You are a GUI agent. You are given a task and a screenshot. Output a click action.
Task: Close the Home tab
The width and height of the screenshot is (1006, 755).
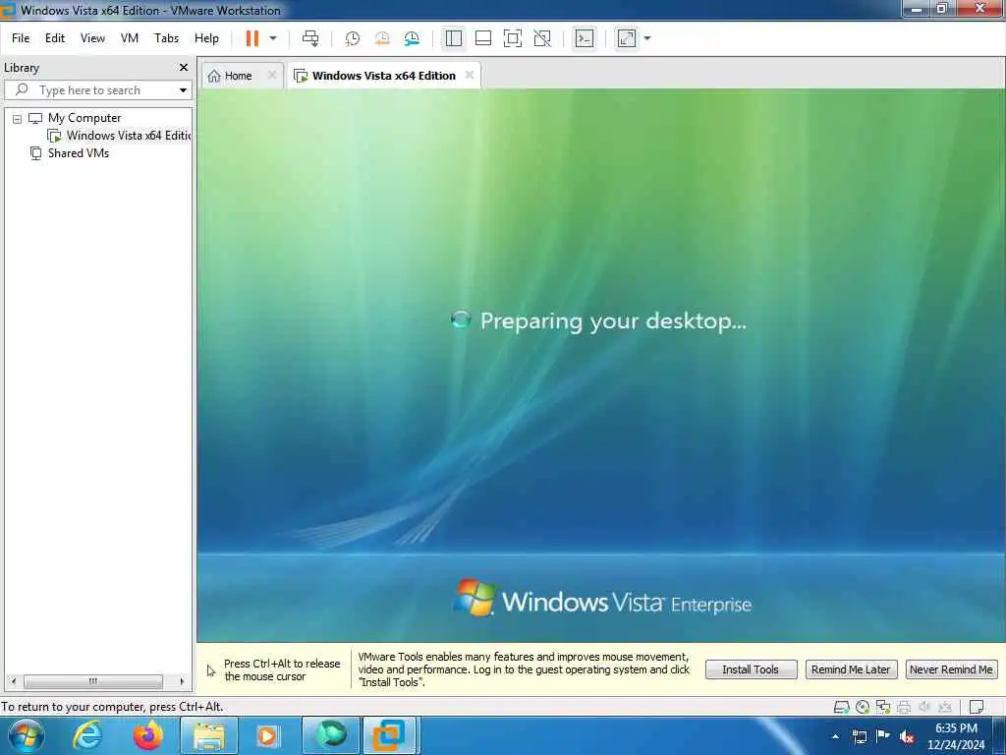coord(272,75)
